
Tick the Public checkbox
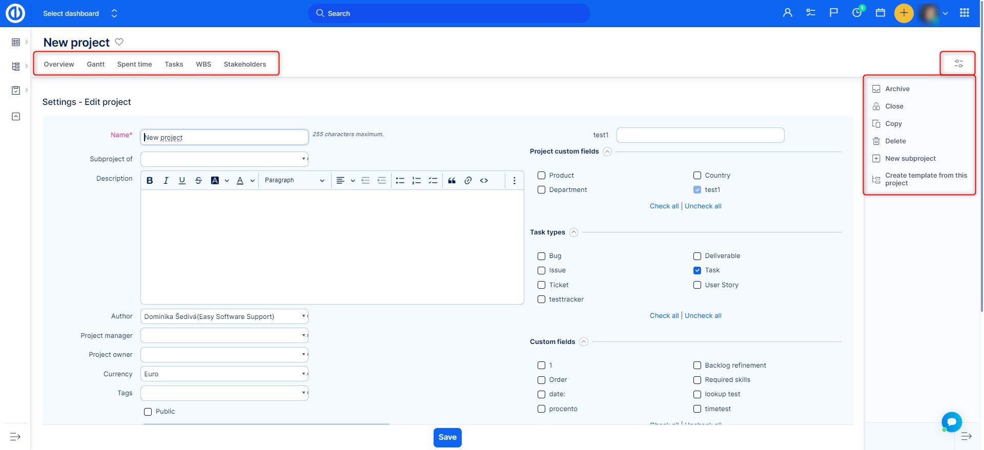coord(148,412)
